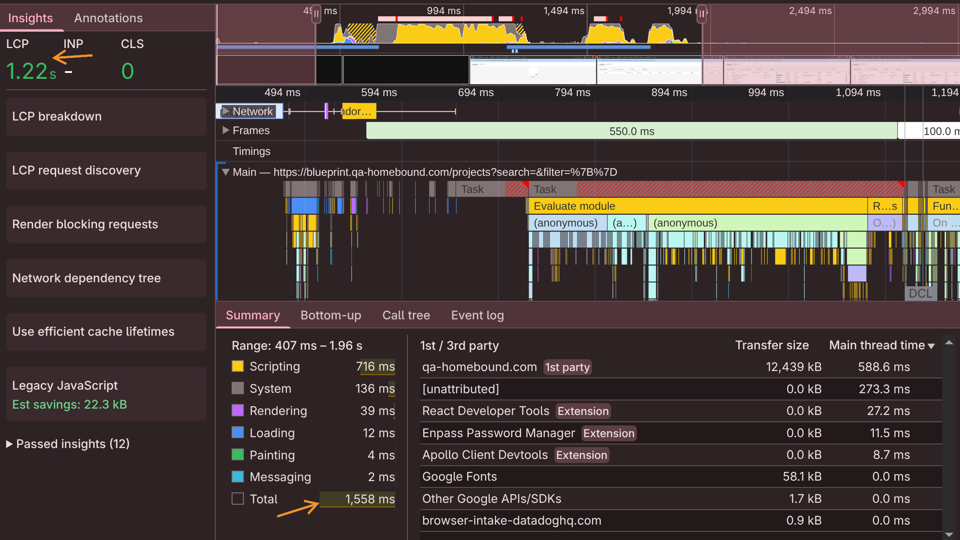
Task: Expand the Network track
Action: 226,111
